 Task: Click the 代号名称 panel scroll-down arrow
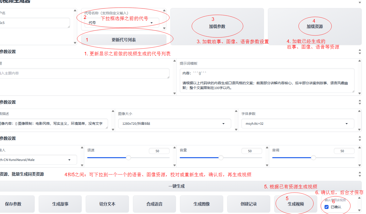pyautogui.click(x=164, y=28)
